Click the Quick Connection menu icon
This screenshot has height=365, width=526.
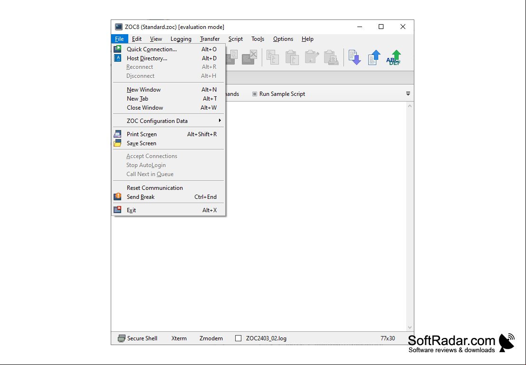(117, 49)
